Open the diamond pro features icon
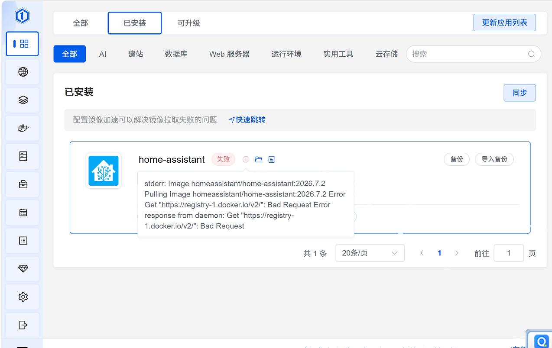This screenshot has height=348, width=552. tap(23, 269)
